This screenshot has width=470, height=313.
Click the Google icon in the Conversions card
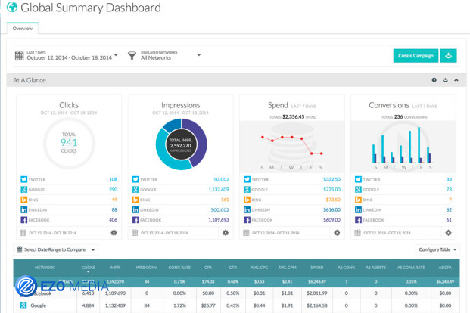click(358, 190)
